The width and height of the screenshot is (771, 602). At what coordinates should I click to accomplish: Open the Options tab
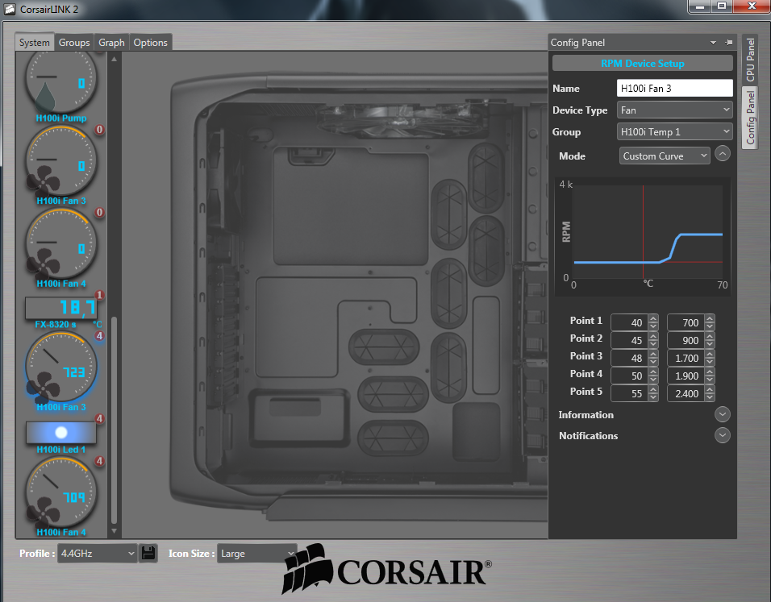[x=150, y=43]
